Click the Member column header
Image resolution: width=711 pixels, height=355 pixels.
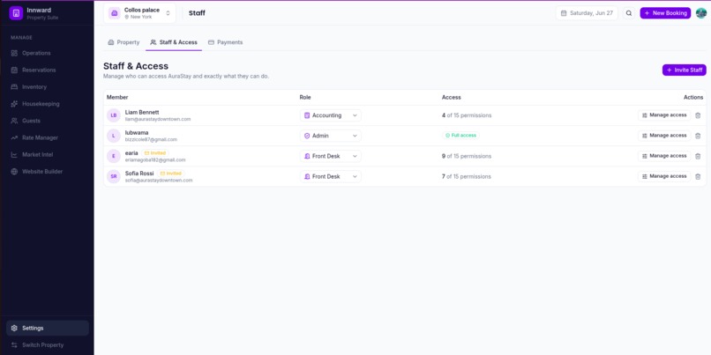point(117,98)
